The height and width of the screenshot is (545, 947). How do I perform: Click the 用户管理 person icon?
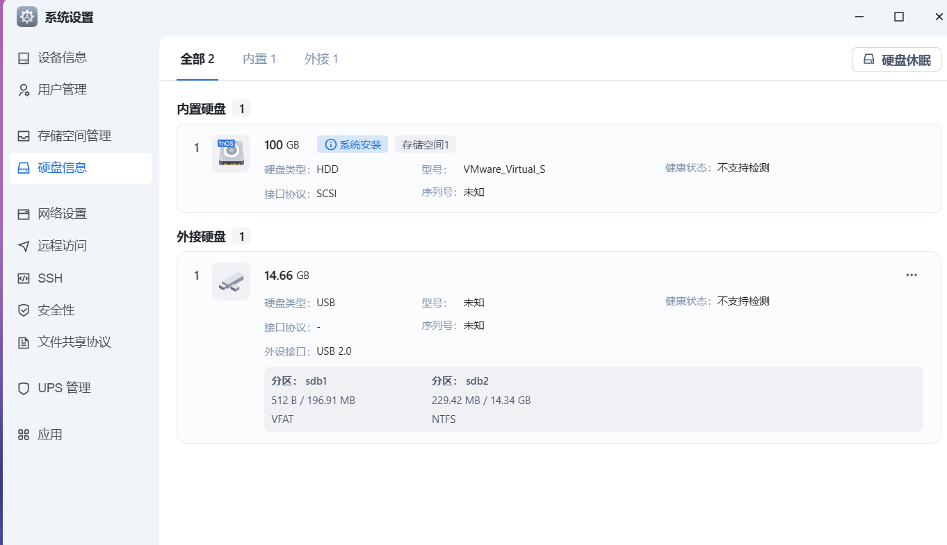24,90
